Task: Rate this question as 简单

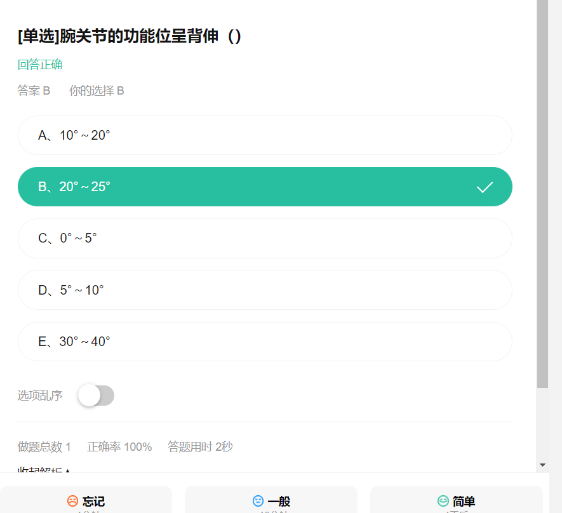Action: pos(456,500)
